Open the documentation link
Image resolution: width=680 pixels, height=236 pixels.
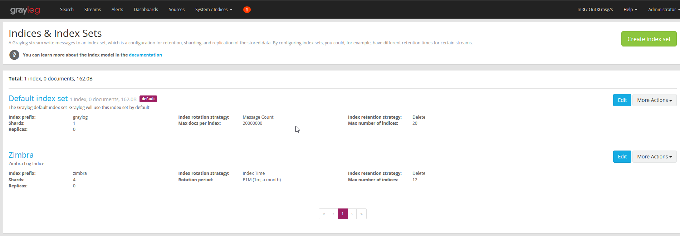(145, 55)
